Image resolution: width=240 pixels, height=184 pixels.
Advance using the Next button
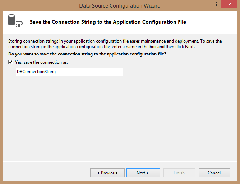[143, 173]
